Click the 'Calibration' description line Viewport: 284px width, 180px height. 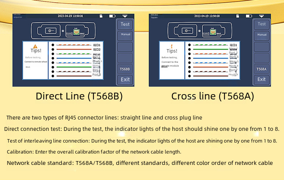[94, 152]
